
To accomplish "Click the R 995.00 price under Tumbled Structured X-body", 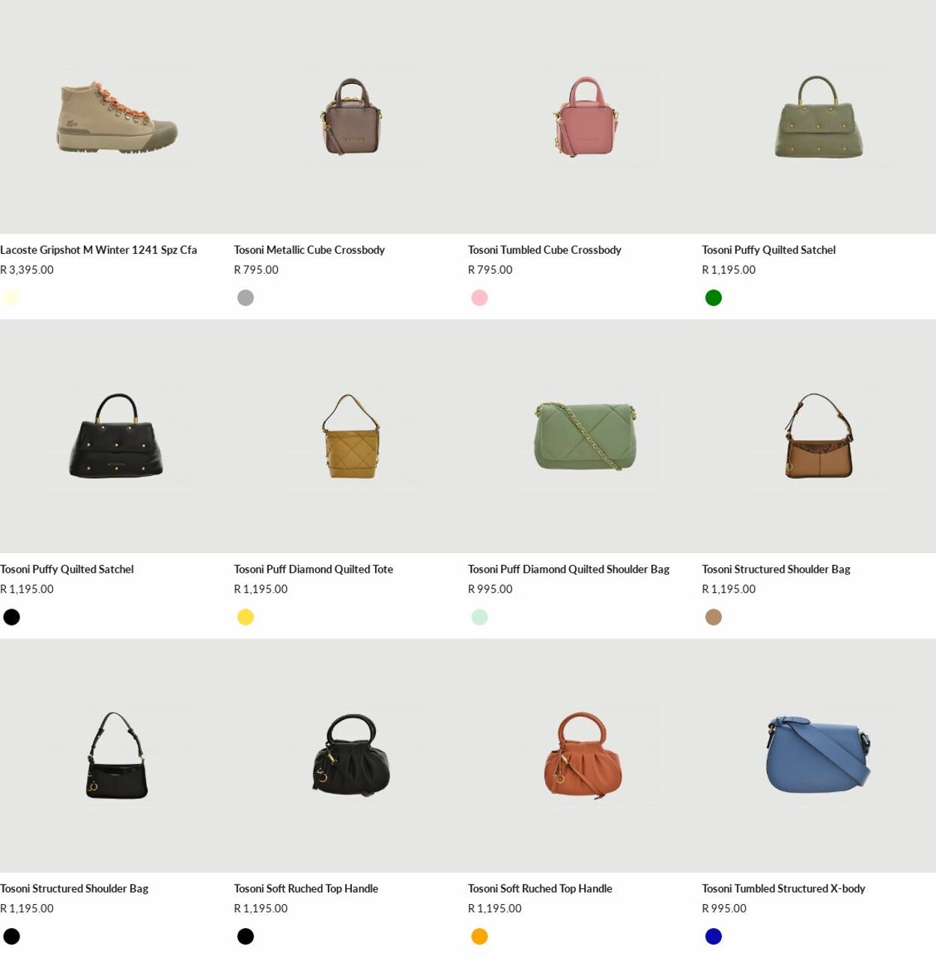I will 724,909.
